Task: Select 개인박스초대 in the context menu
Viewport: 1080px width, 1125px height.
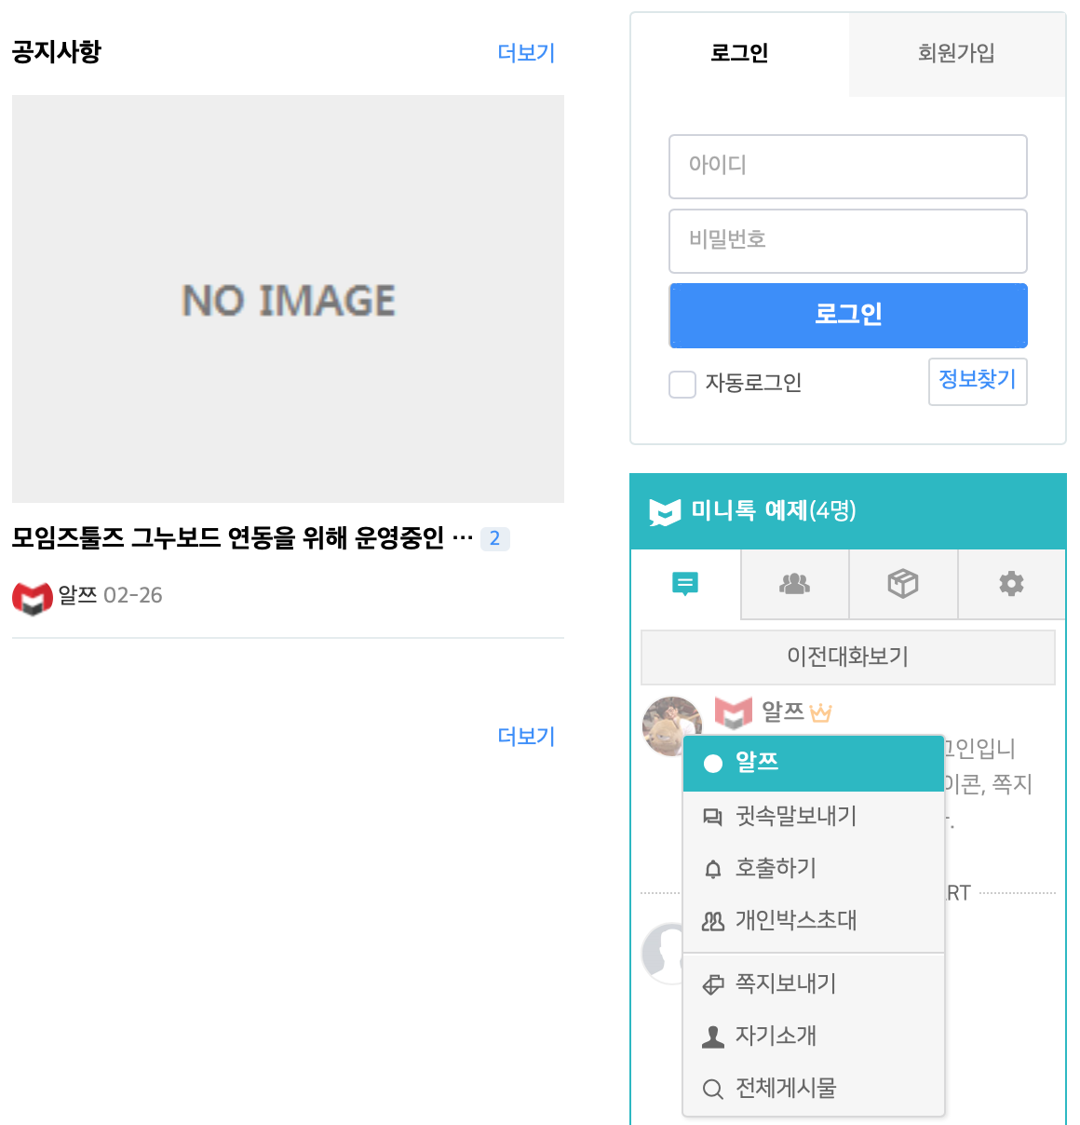Action: 795,921
